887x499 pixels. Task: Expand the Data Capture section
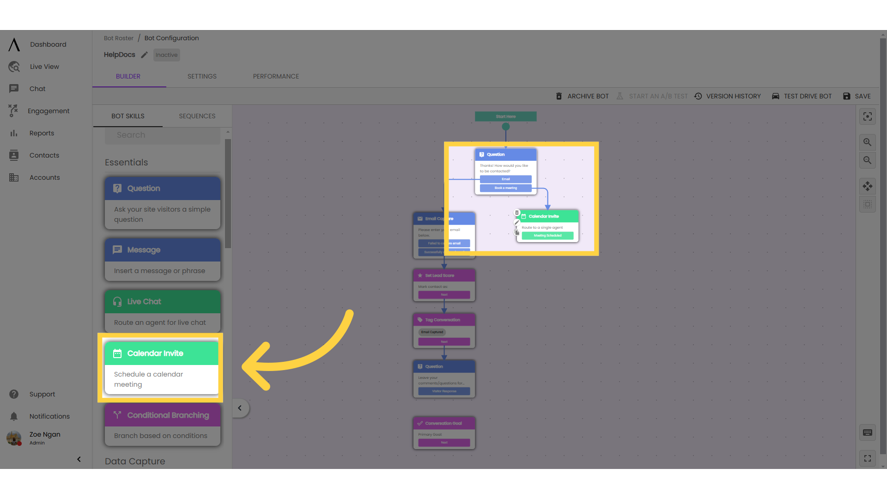[x=135, y=461]
